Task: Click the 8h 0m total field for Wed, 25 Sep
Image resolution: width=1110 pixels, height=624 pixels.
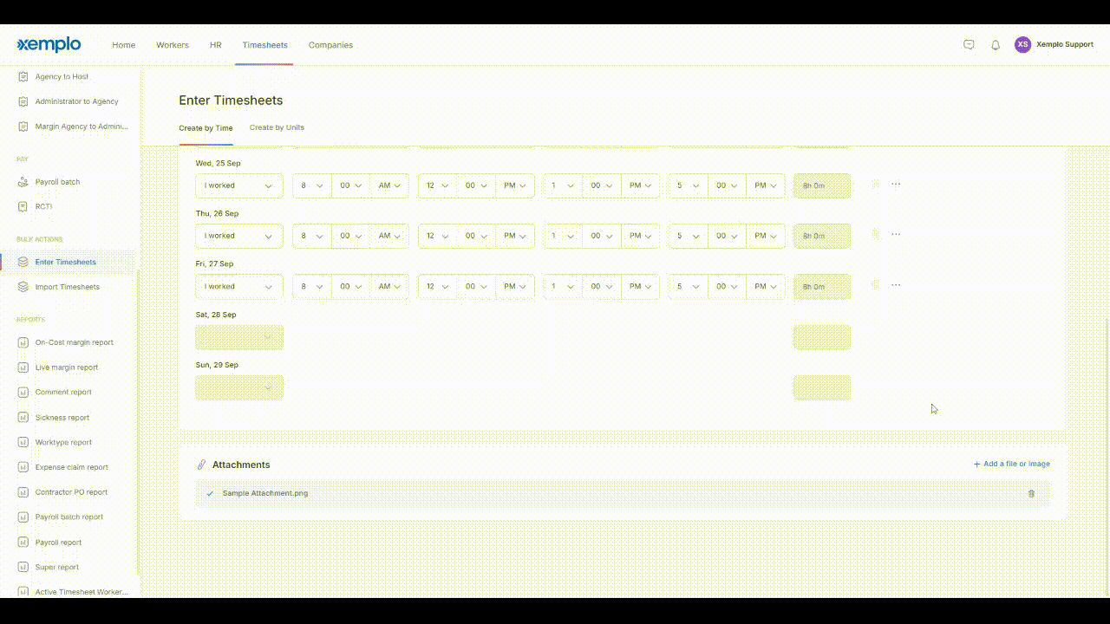Action: [822, 186]
